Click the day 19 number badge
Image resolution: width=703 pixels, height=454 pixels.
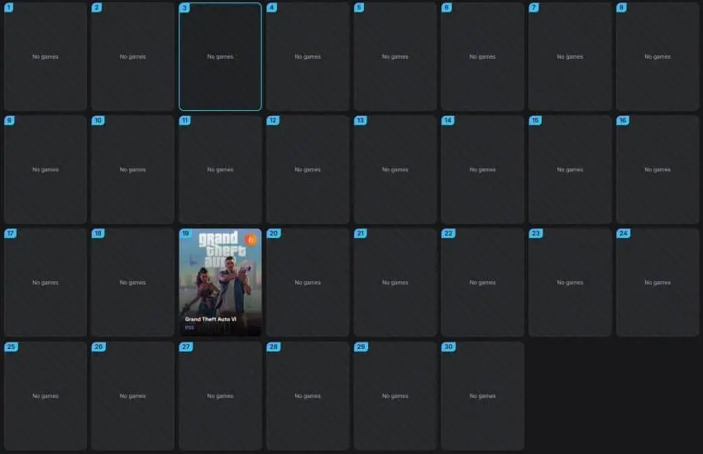(x=185, y=233)
